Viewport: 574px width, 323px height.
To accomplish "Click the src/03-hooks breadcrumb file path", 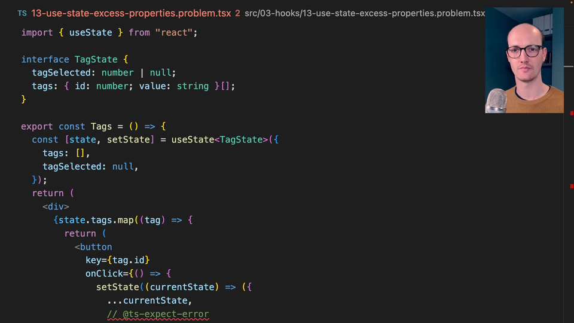I will pyautogui.click(x=364, y=13).
